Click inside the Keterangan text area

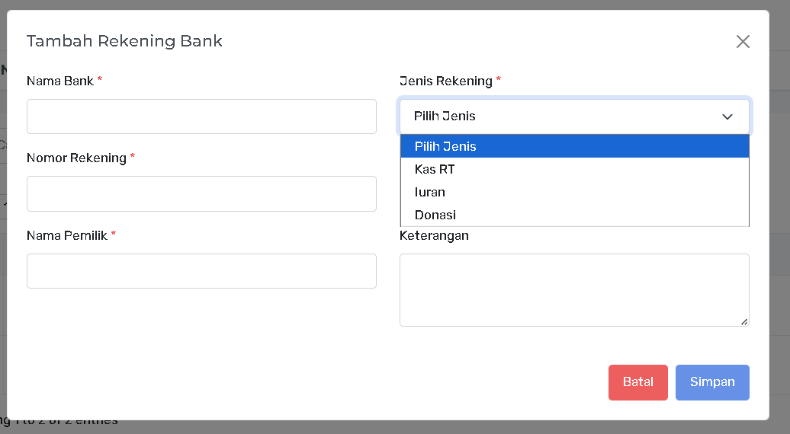[x=573, y=289]
